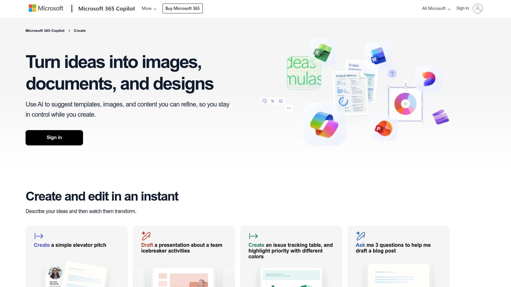This screenshot has width=511, height=287.
Task: Open the Ask me 3 questions blog post card
Action: pos(399,256)
